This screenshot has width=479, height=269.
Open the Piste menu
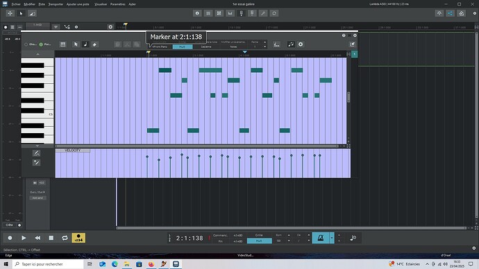[42, 4]
